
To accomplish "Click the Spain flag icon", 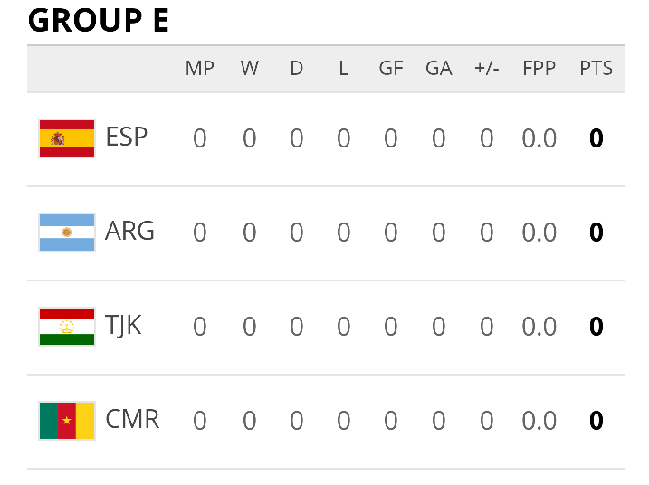I will [67, 138].
